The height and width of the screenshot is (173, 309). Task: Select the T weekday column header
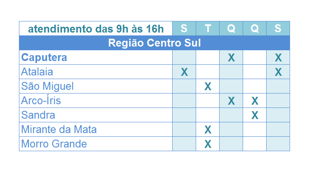208,28
